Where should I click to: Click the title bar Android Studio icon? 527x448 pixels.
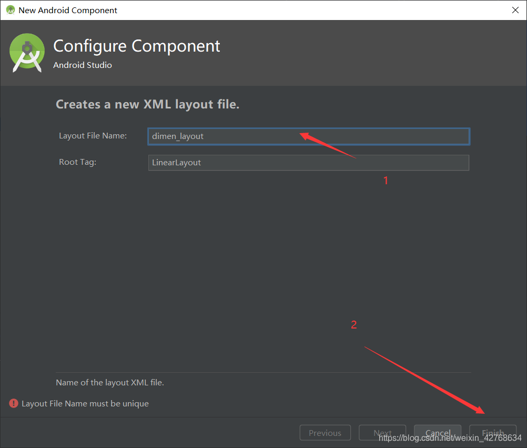coord(11,10)
